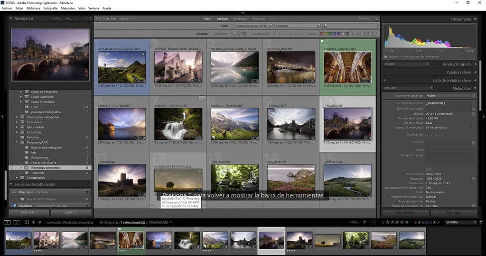
Task: Select the red color label filter swatch
Action: click(322, 34)
